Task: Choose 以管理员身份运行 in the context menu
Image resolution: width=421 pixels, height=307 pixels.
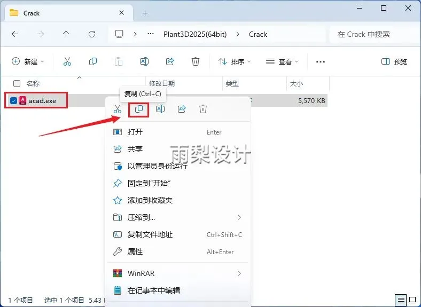Action: pos(178,166)
